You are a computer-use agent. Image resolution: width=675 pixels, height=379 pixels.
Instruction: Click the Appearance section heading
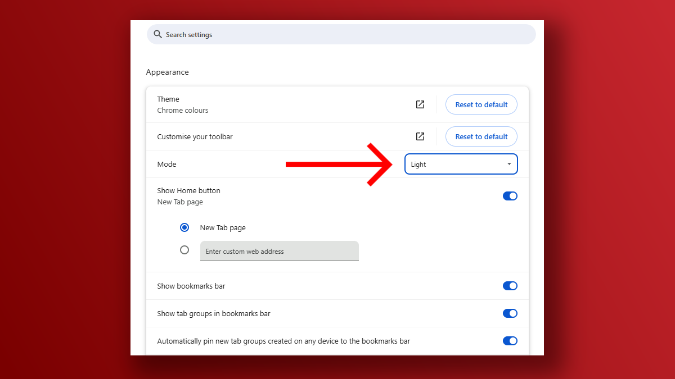tap(167, 72)
